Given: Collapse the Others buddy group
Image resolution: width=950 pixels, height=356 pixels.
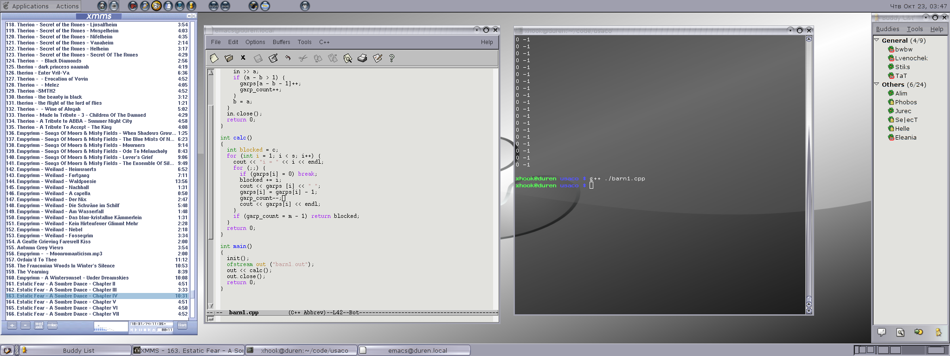Looking at the screenshot, I should pos(877,84).
